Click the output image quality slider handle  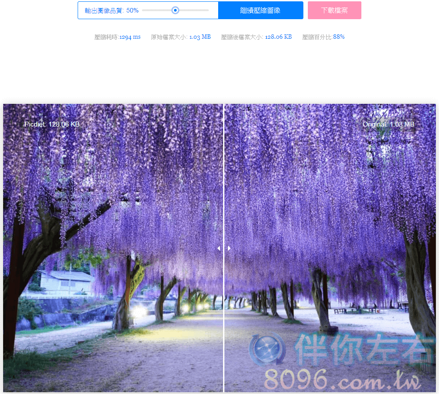coord(175,10)
